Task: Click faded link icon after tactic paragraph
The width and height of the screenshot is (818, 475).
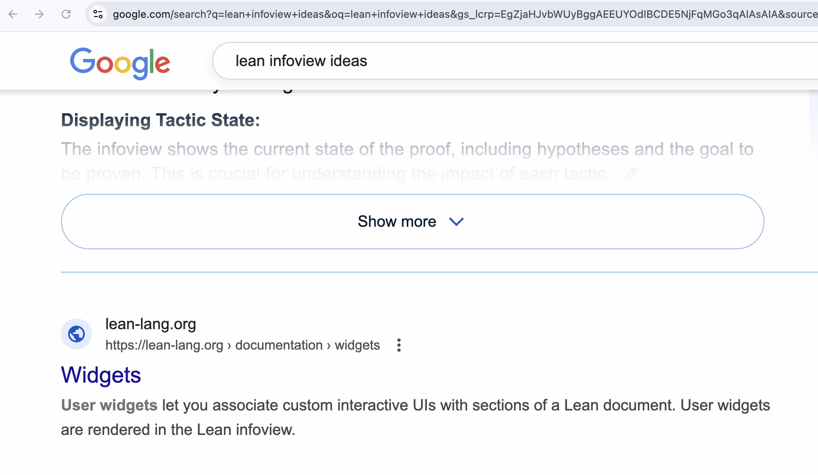Action: coord(632,173)
